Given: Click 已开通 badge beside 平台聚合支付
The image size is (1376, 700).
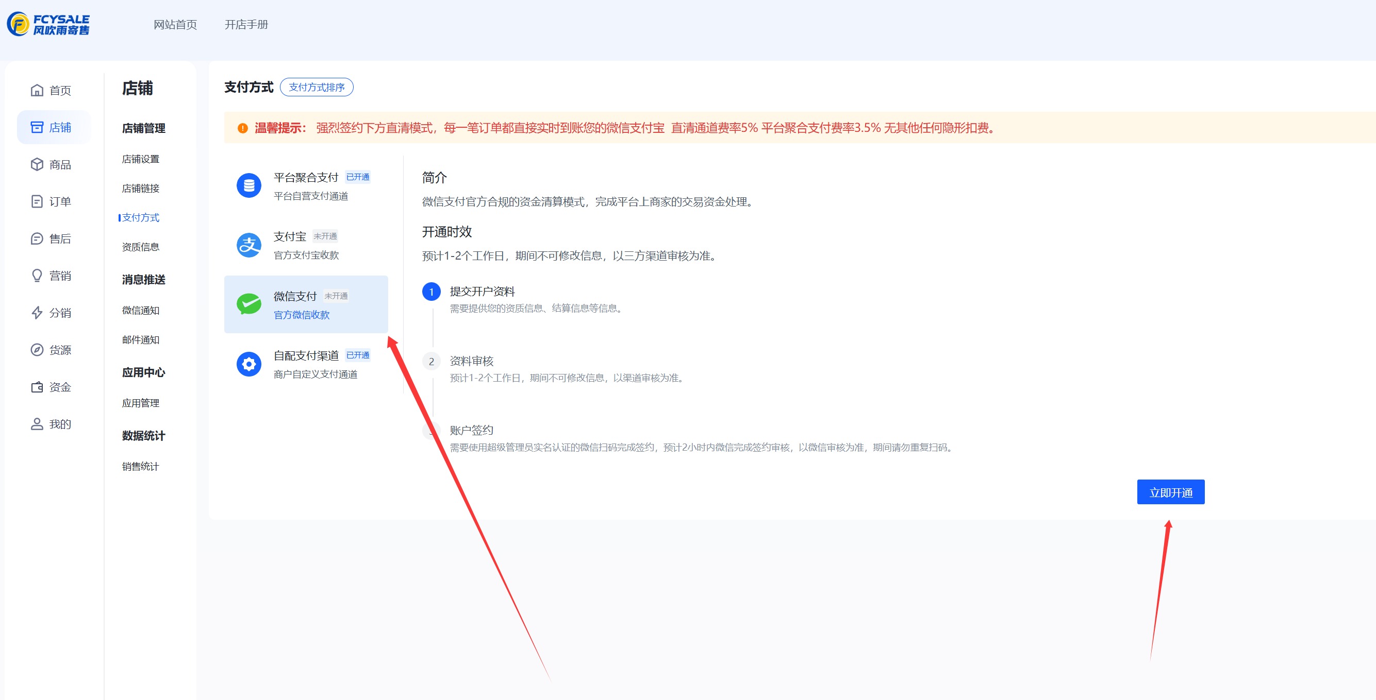Looking at the screenshot, I should tap(358, 177).
